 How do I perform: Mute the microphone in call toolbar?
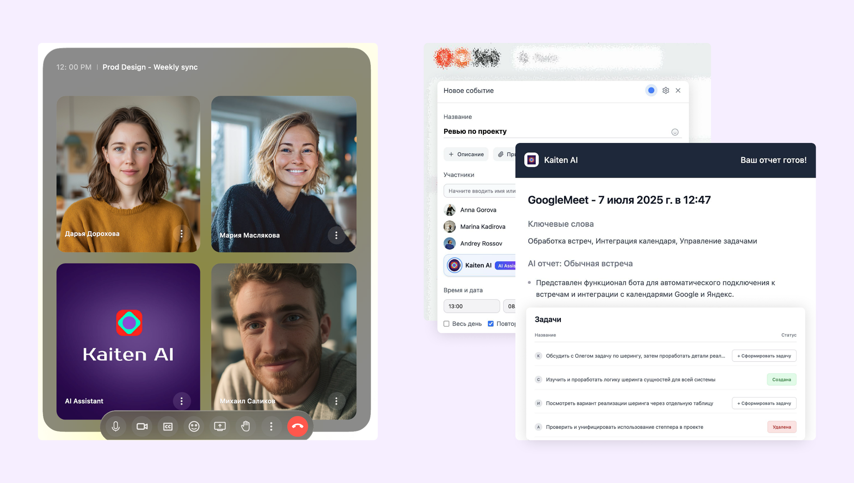[x=116, y=426]
